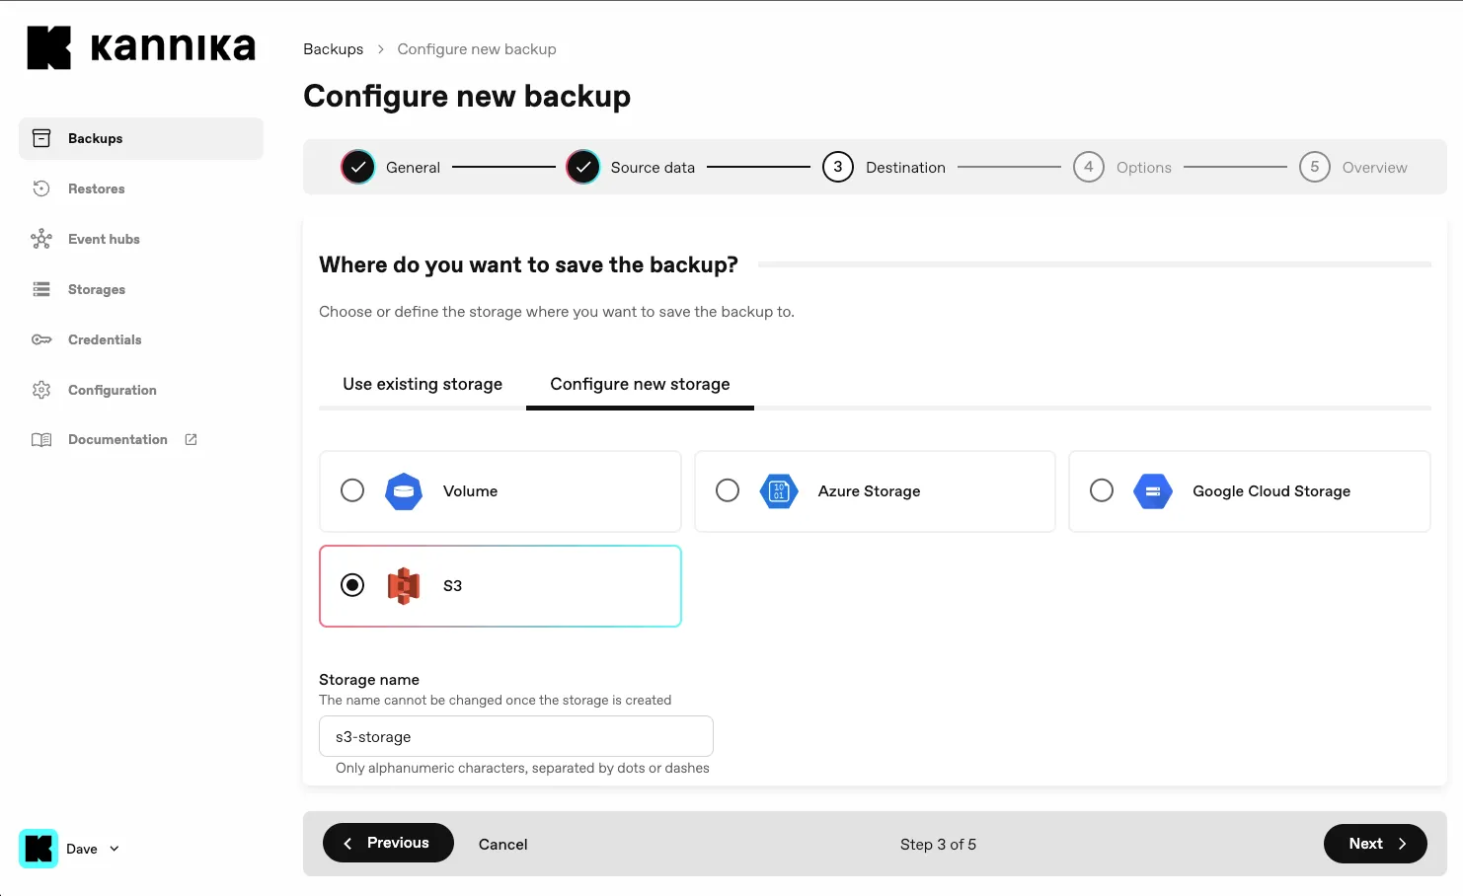Open the Backups section in sidebar

(95, 138)
